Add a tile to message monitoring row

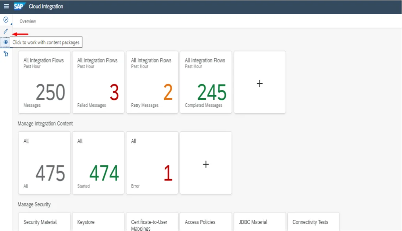[x=259, y=83]
